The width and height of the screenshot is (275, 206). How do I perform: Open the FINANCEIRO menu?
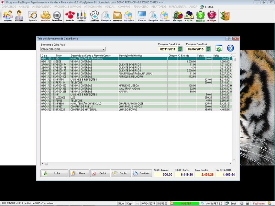[x=141, y=7]
